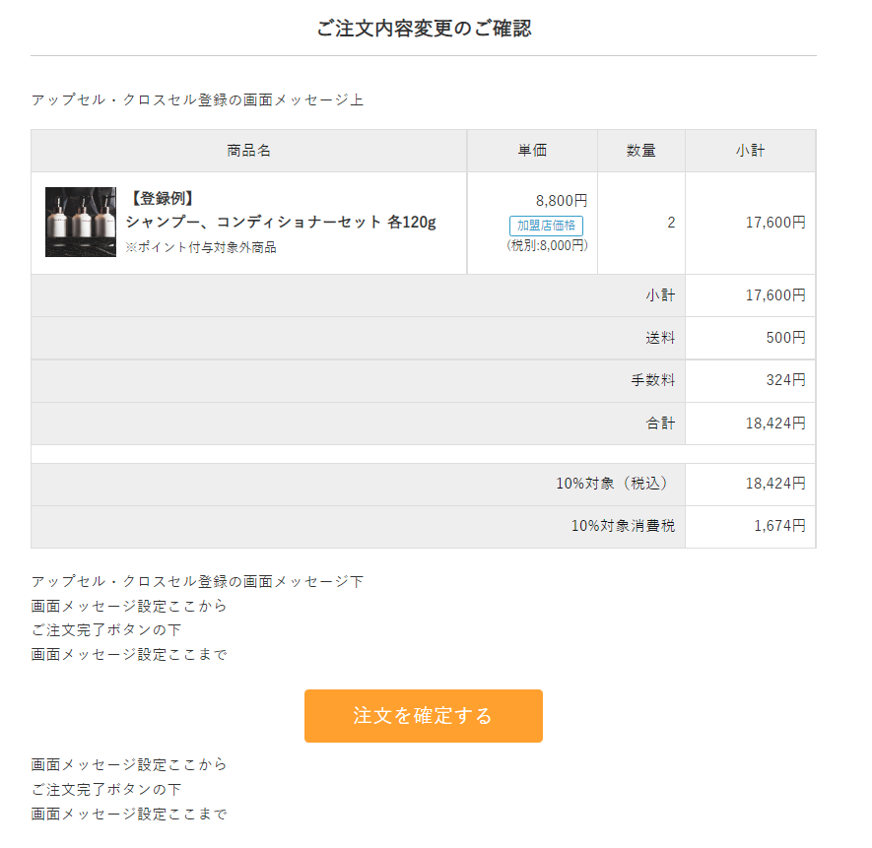Click the 1,674円 tax amount
The image size is (872, 848).
(x=779, y=526)
